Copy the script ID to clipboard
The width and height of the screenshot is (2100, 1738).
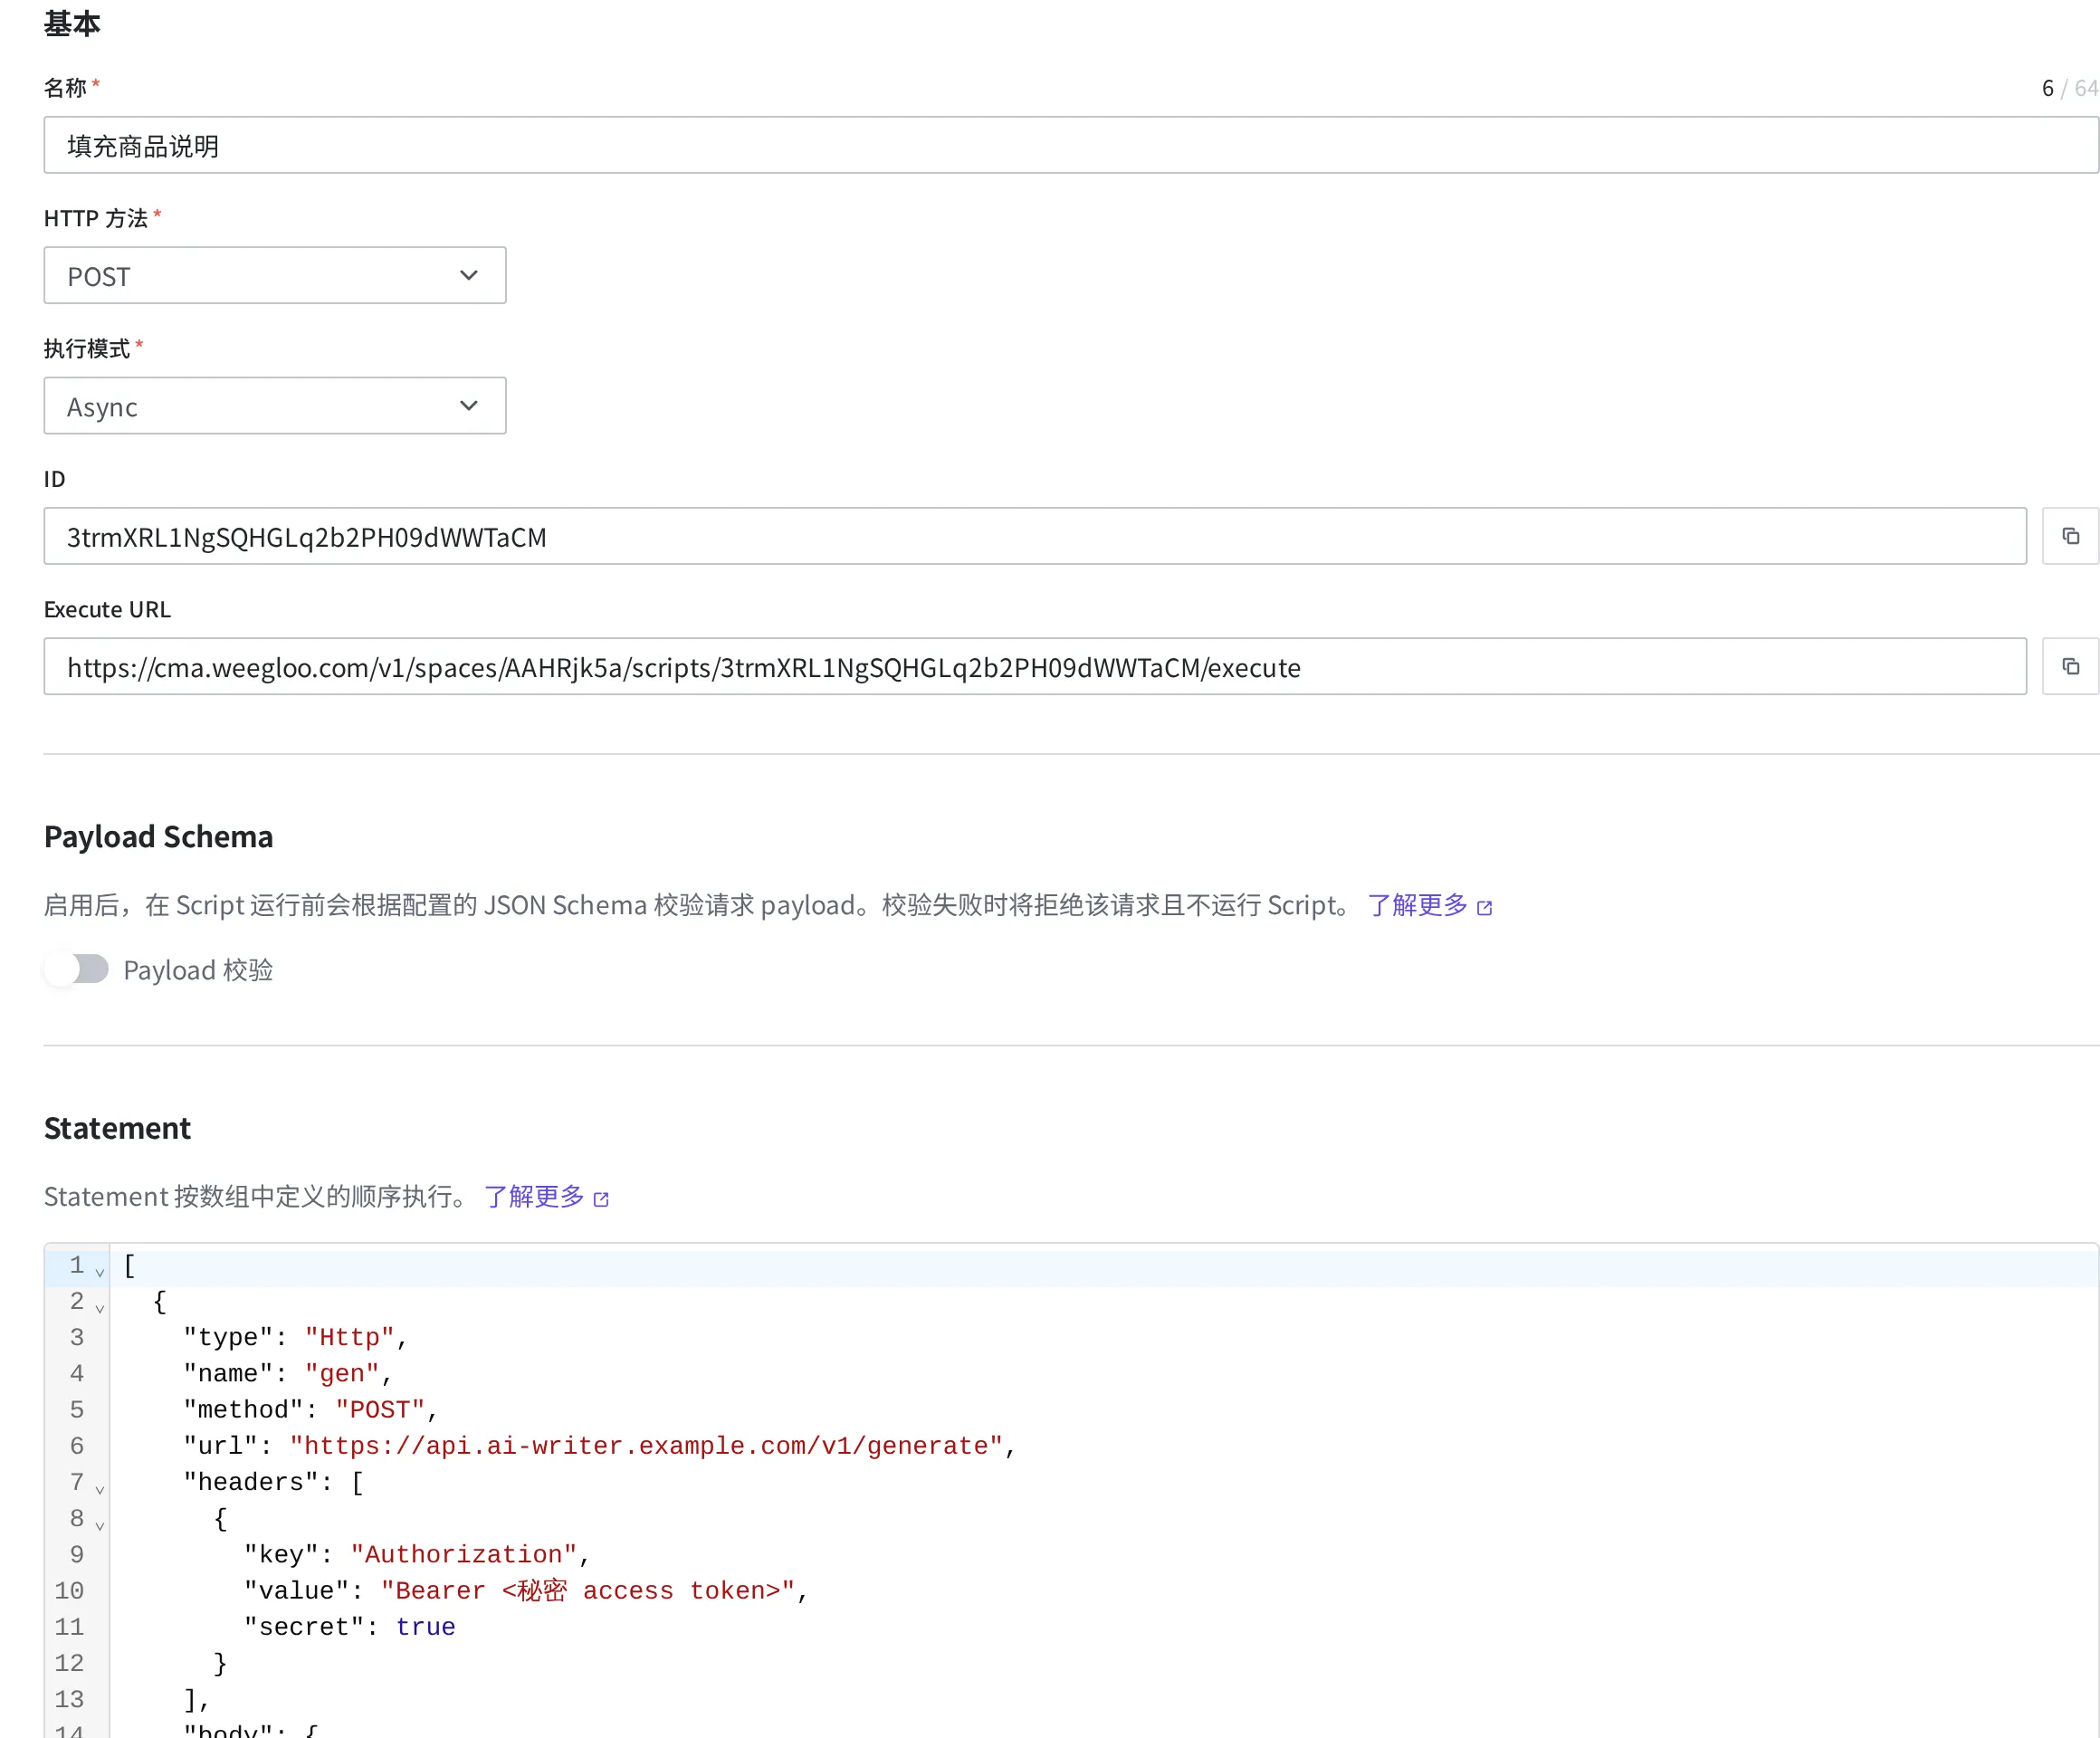pyautogui.click(x=2070, y=536)
